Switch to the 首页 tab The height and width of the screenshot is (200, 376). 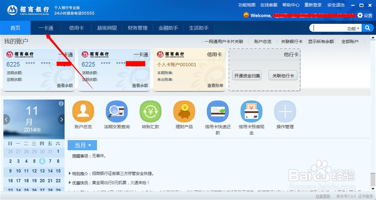coord(15,28)
